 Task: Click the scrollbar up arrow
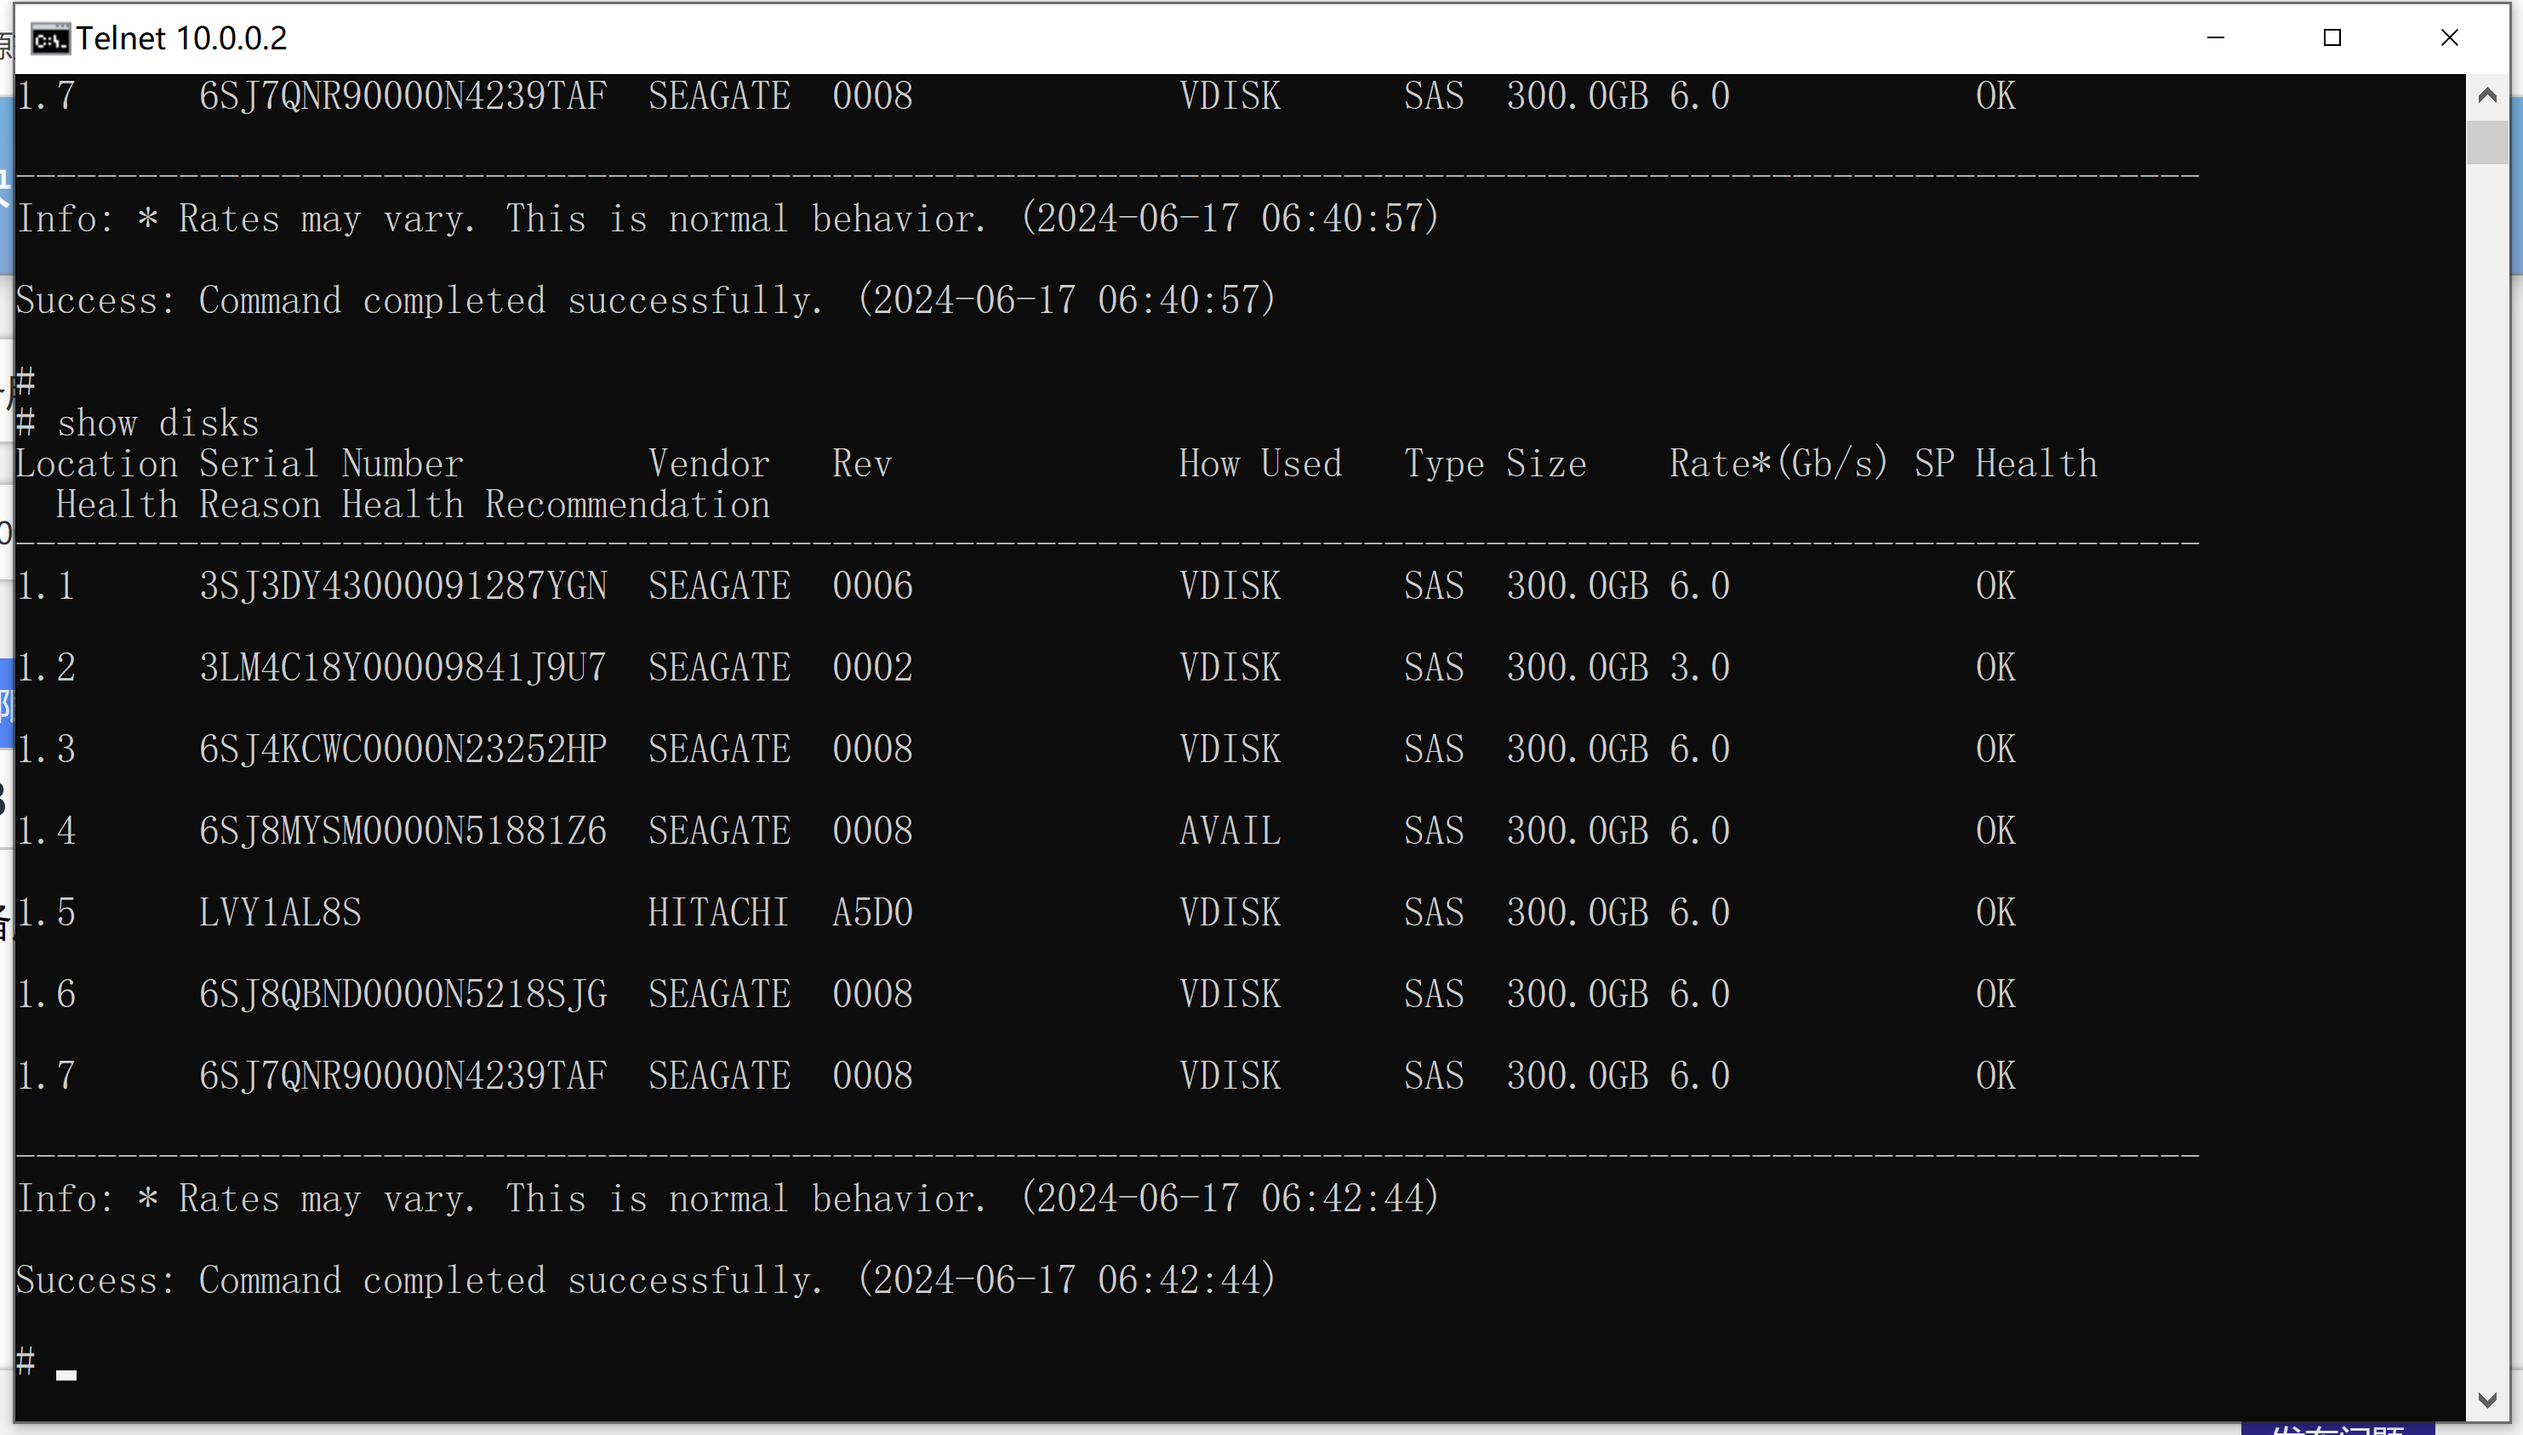(x=2486, y=95)
